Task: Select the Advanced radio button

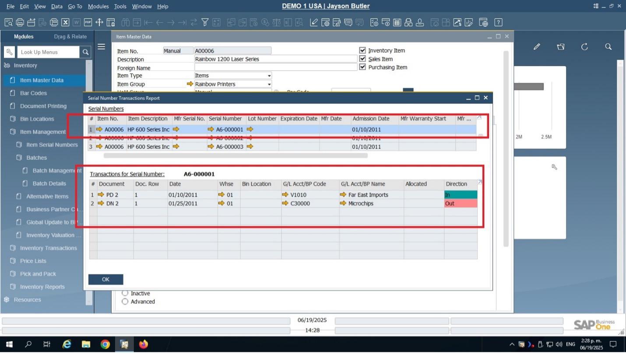Action: point(125,301)
